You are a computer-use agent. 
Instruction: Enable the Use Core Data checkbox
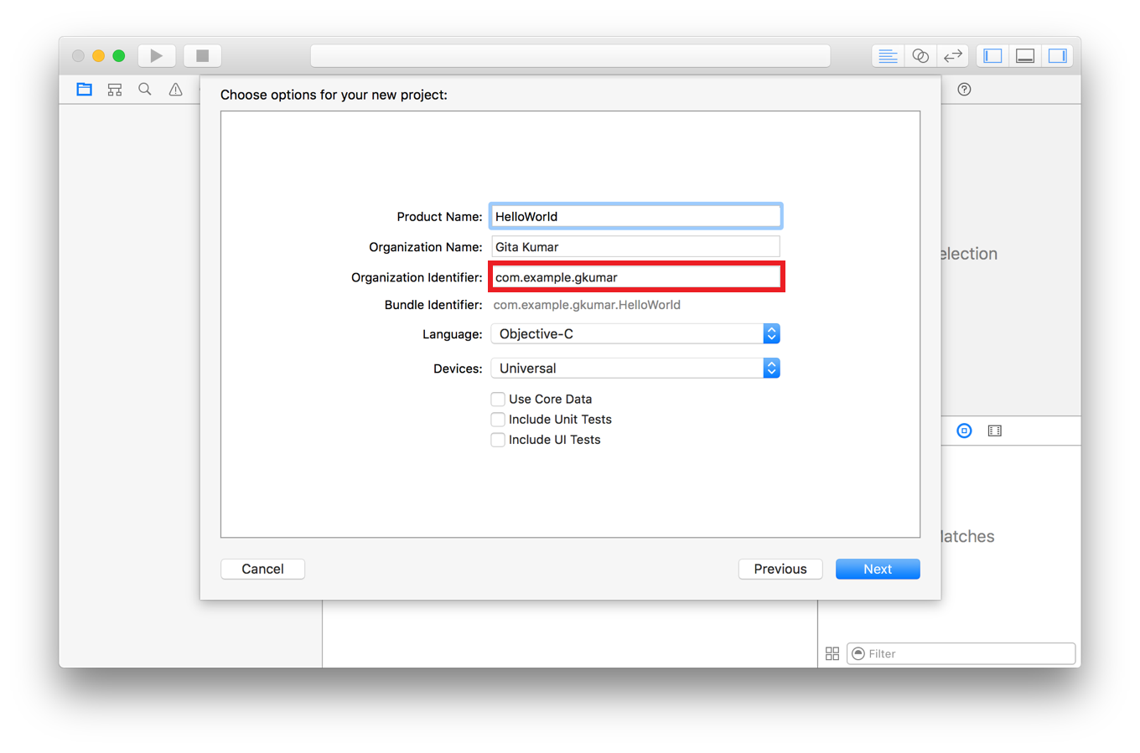[x=498, y=400]
